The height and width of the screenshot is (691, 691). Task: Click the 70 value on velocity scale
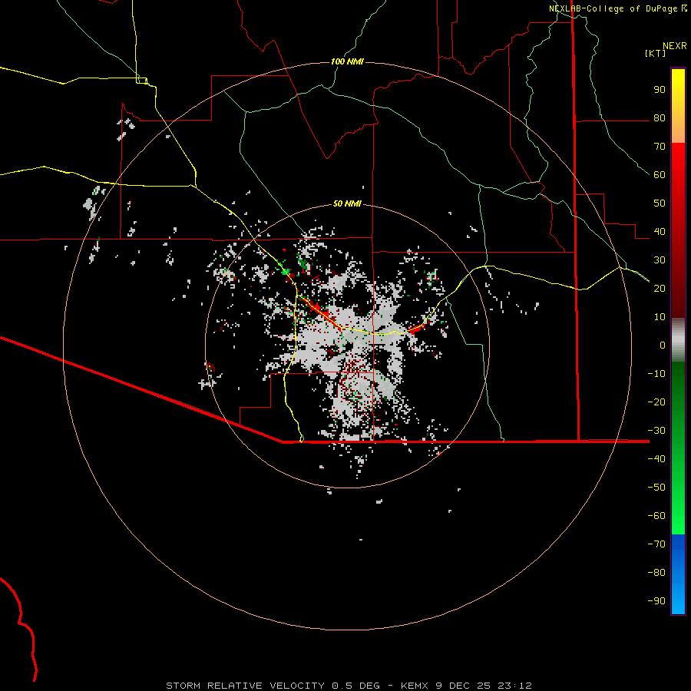point(660,147)
